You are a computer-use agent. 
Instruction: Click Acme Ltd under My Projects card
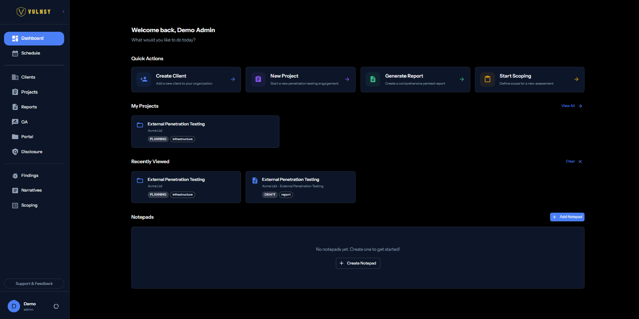point(155,131)
